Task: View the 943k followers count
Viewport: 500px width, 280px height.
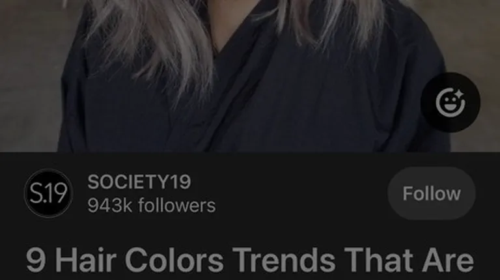Action: [x=152, y=205]
